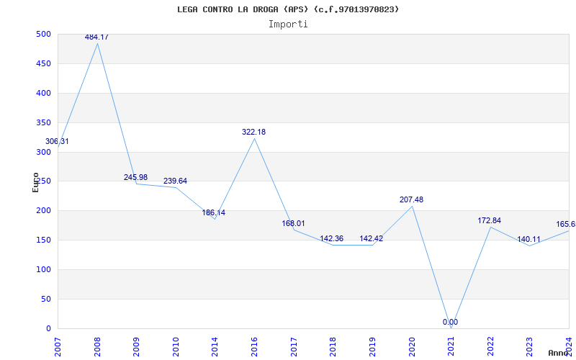Select the 2023 x-axis year label
This screenshot has width=576, height=360.
click(x=529, y=347)
